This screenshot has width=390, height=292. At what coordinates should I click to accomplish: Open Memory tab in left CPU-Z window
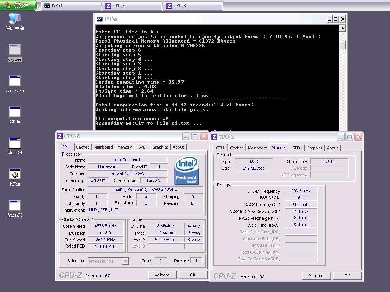[125, 147]
